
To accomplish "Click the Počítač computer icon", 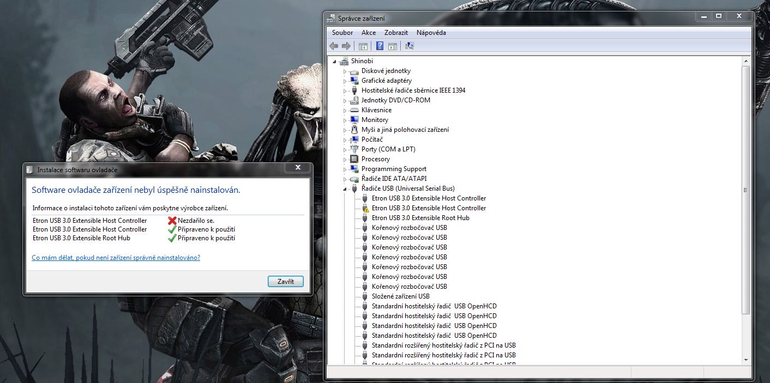I will tap(354, 139).
